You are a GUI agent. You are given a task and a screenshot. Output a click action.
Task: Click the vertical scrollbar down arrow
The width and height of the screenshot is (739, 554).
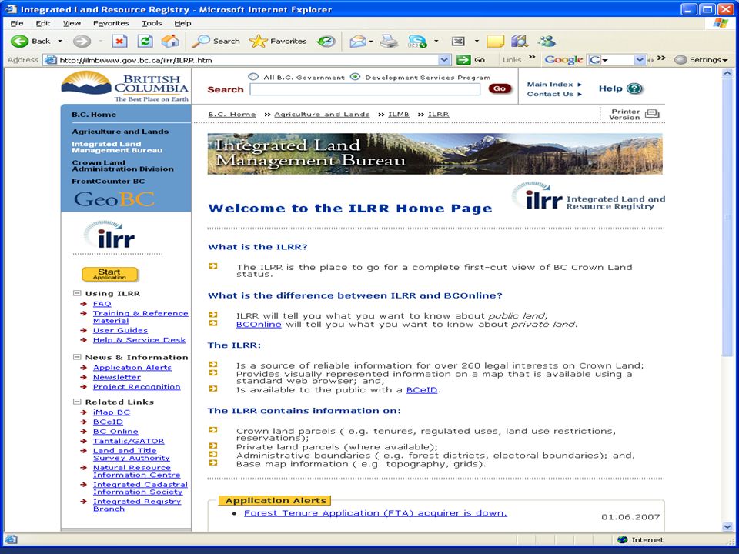[x=727, y=526]
